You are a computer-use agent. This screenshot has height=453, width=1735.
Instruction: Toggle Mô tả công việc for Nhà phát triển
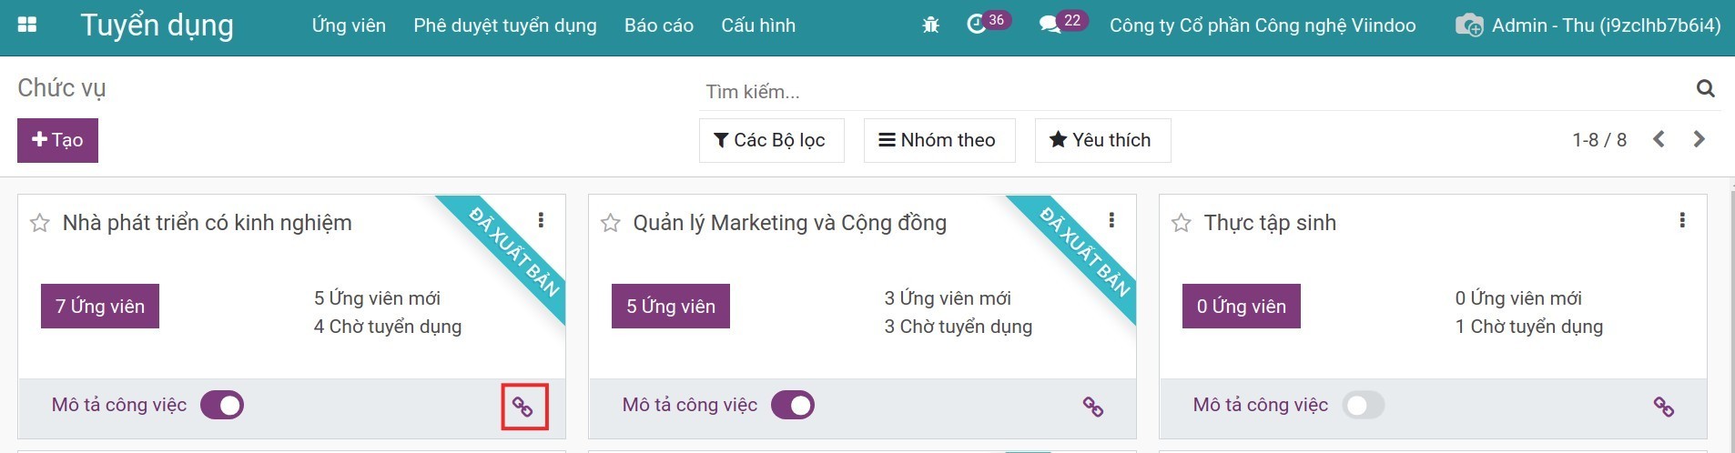(x=222, y=405)
